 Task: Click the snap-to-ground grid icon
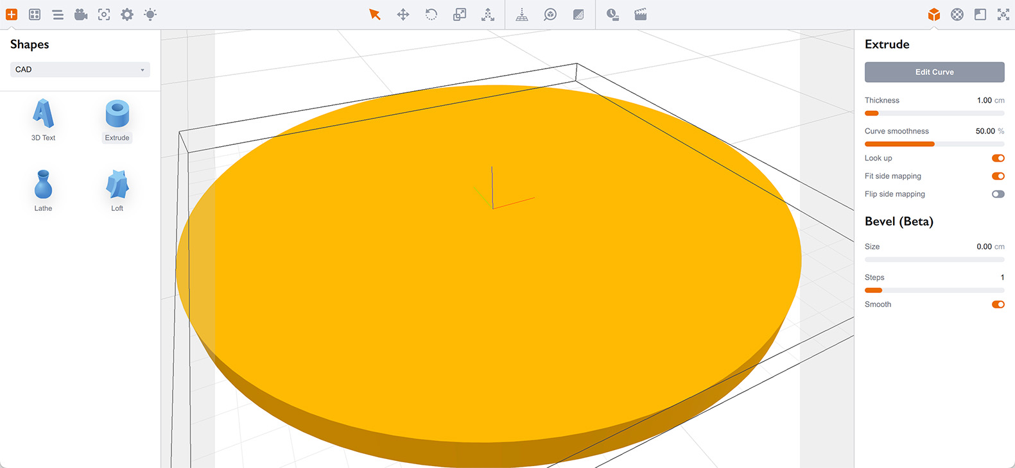[522, 14]
